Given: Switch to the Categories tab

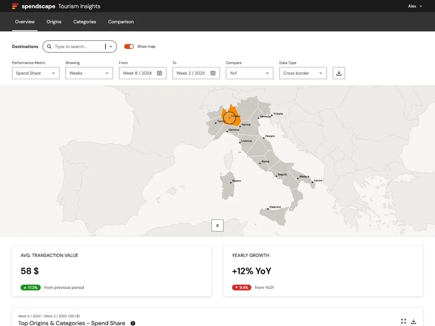Looking at the screenshot, I should [x=85, y=22].
